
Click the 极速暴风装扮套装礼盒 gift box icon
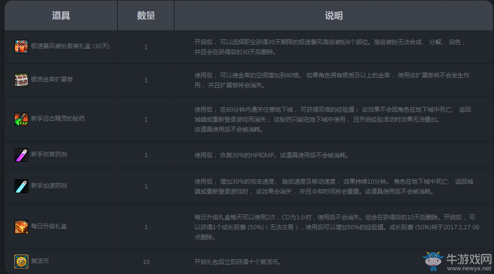point(21,47)
